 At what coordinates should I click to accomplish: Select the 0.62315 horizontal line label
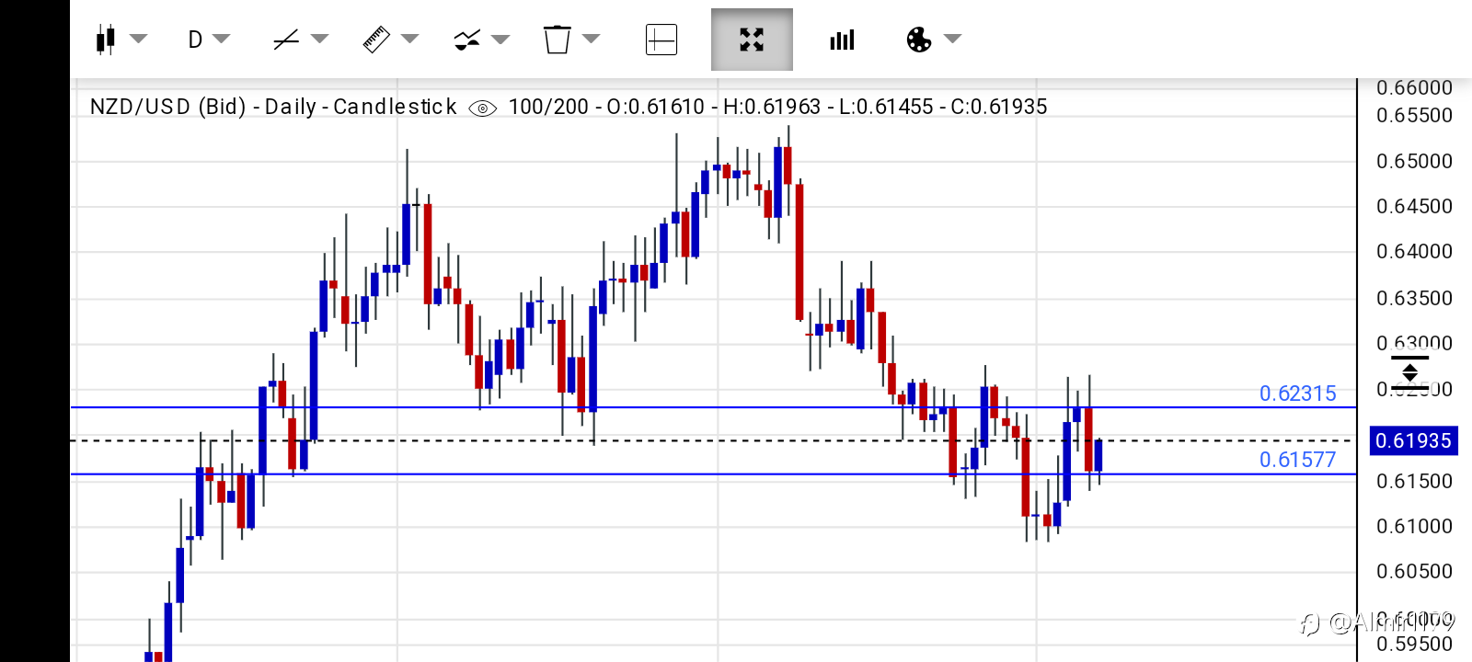point(1297,394)
